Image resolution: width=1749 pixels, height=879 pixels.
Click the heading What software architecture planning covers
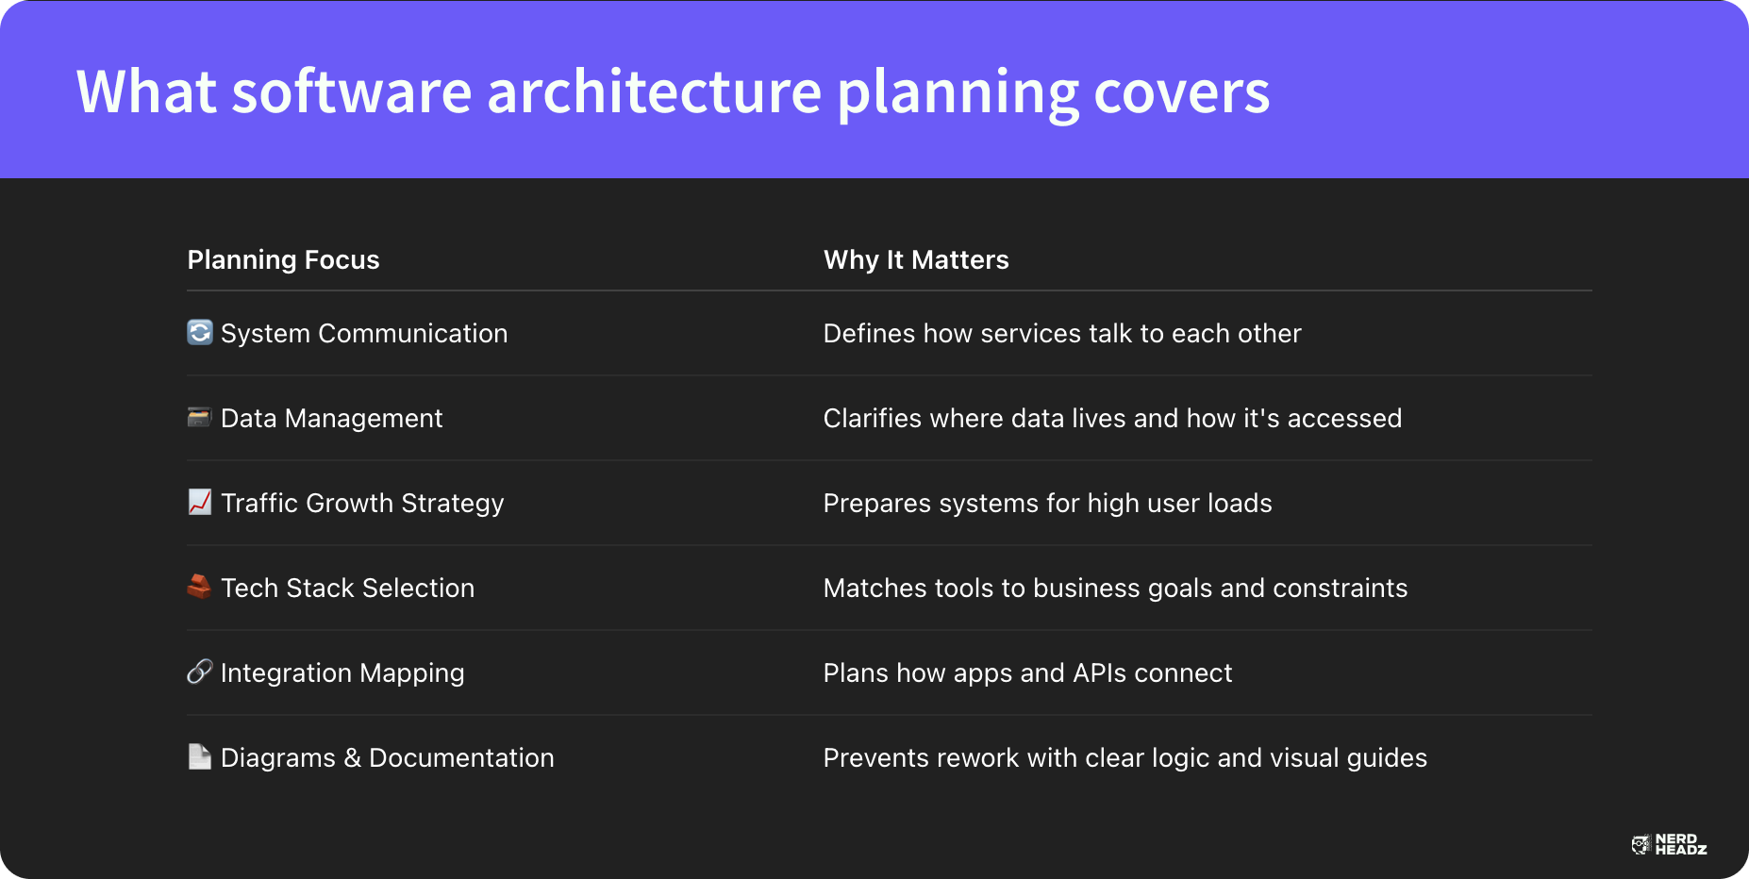pyautogui.click(x=673, y=92)
